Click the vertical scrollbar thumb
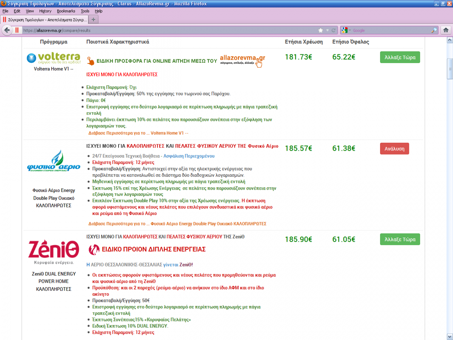The height and width of the screenshot is (340, 453). coord(449,69)
